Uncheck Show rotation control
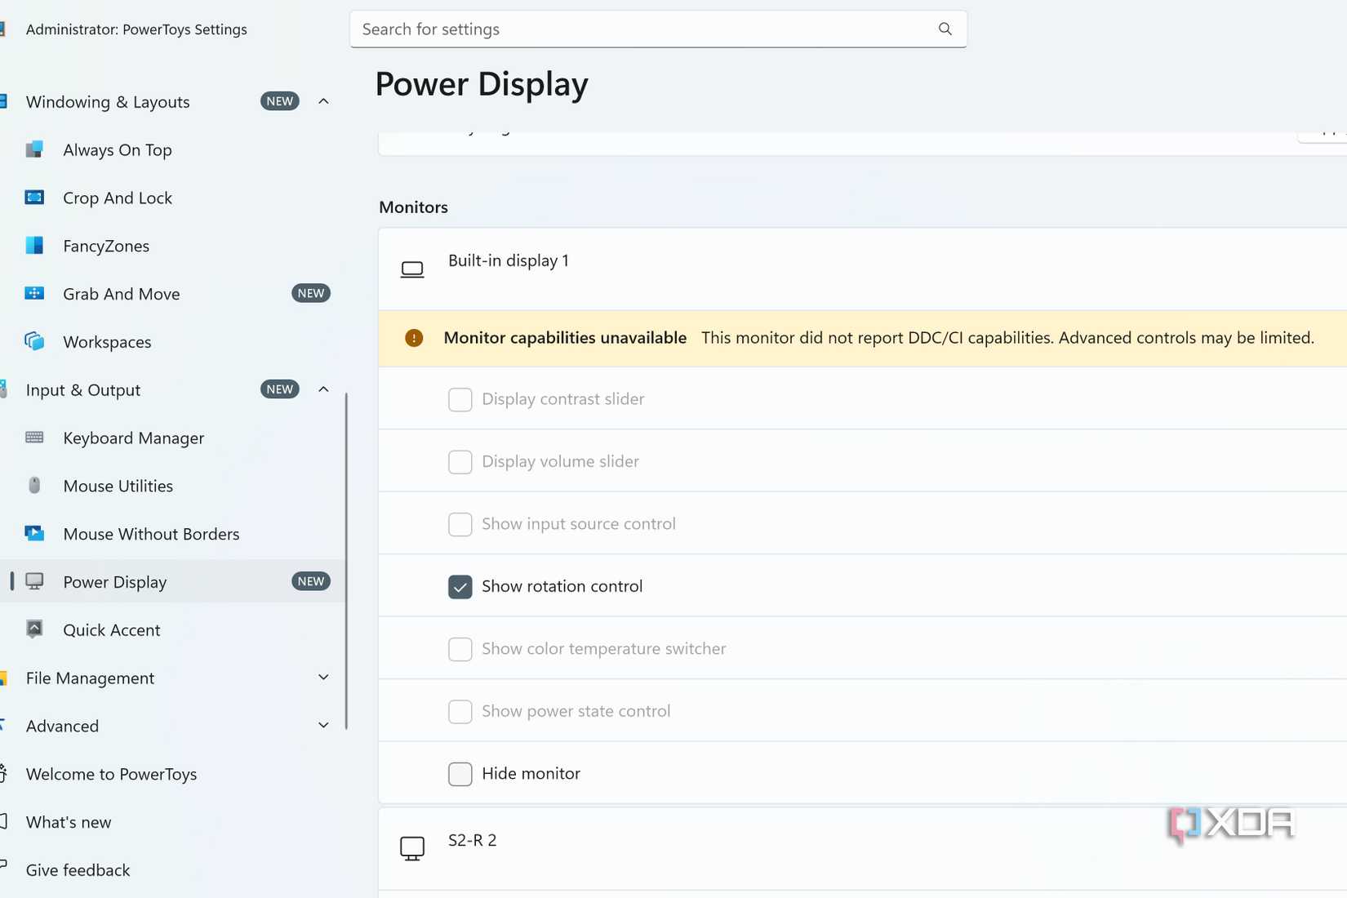The width and height of the screenshot is (1347, 898). point(460,587)
